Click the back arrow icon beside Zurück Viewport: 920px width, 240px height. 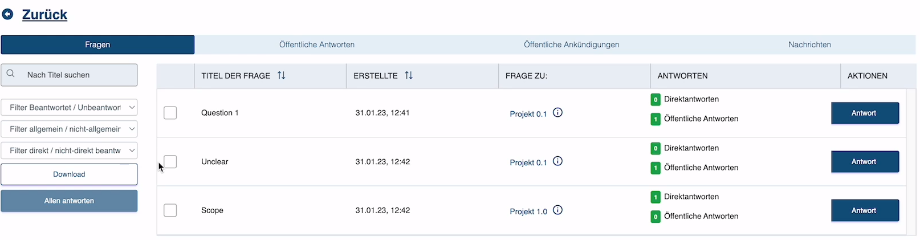click(8, 14)
